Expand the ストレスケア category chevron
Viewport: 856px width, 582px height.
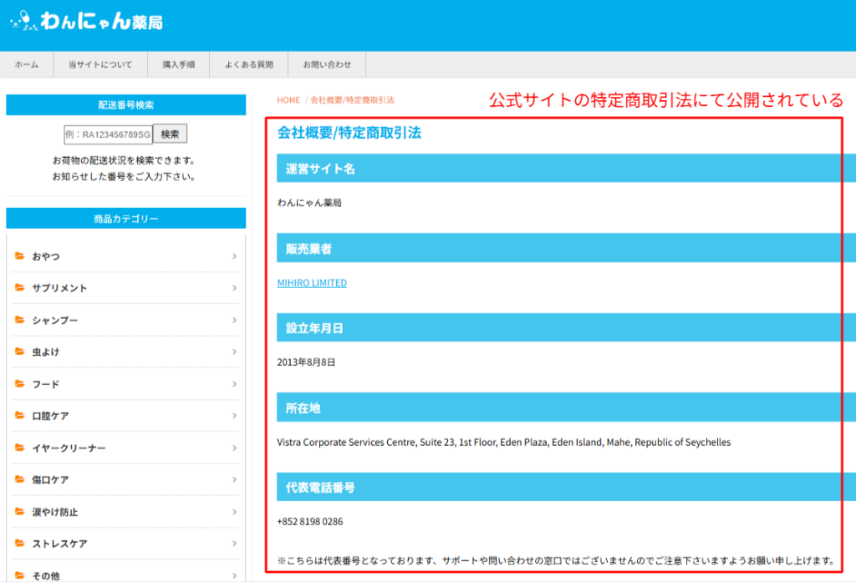(x=234, y=543)
